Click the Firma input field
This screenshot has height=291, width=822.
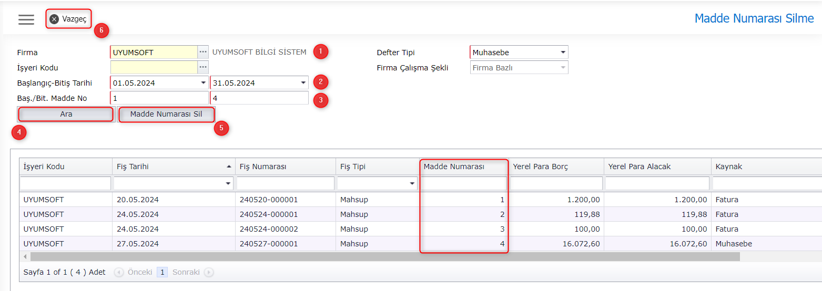click(x=154, y=53)
